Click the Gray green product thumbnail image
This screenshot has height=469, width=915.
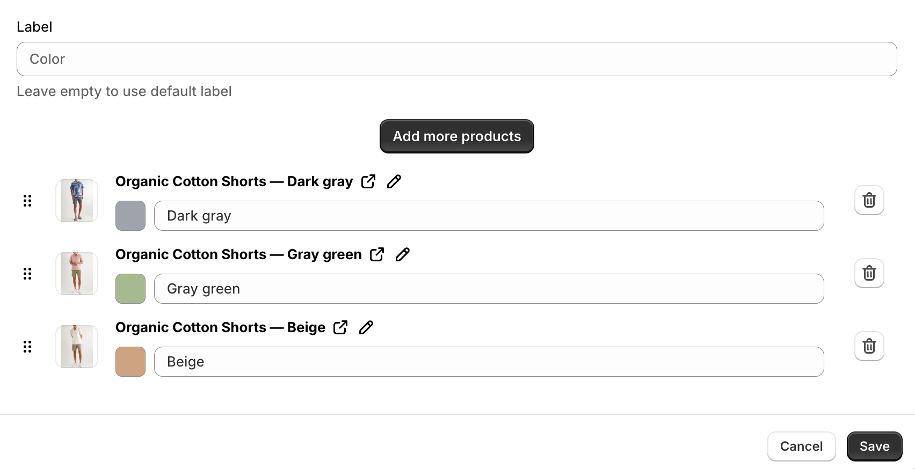coord(76,274)
